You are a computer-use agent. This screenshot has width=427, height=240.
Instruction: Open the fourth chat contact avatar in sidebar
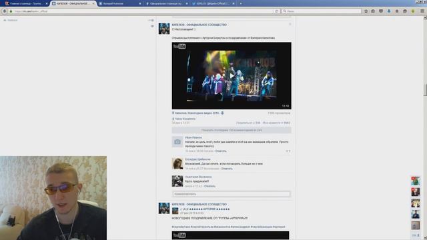415,214
